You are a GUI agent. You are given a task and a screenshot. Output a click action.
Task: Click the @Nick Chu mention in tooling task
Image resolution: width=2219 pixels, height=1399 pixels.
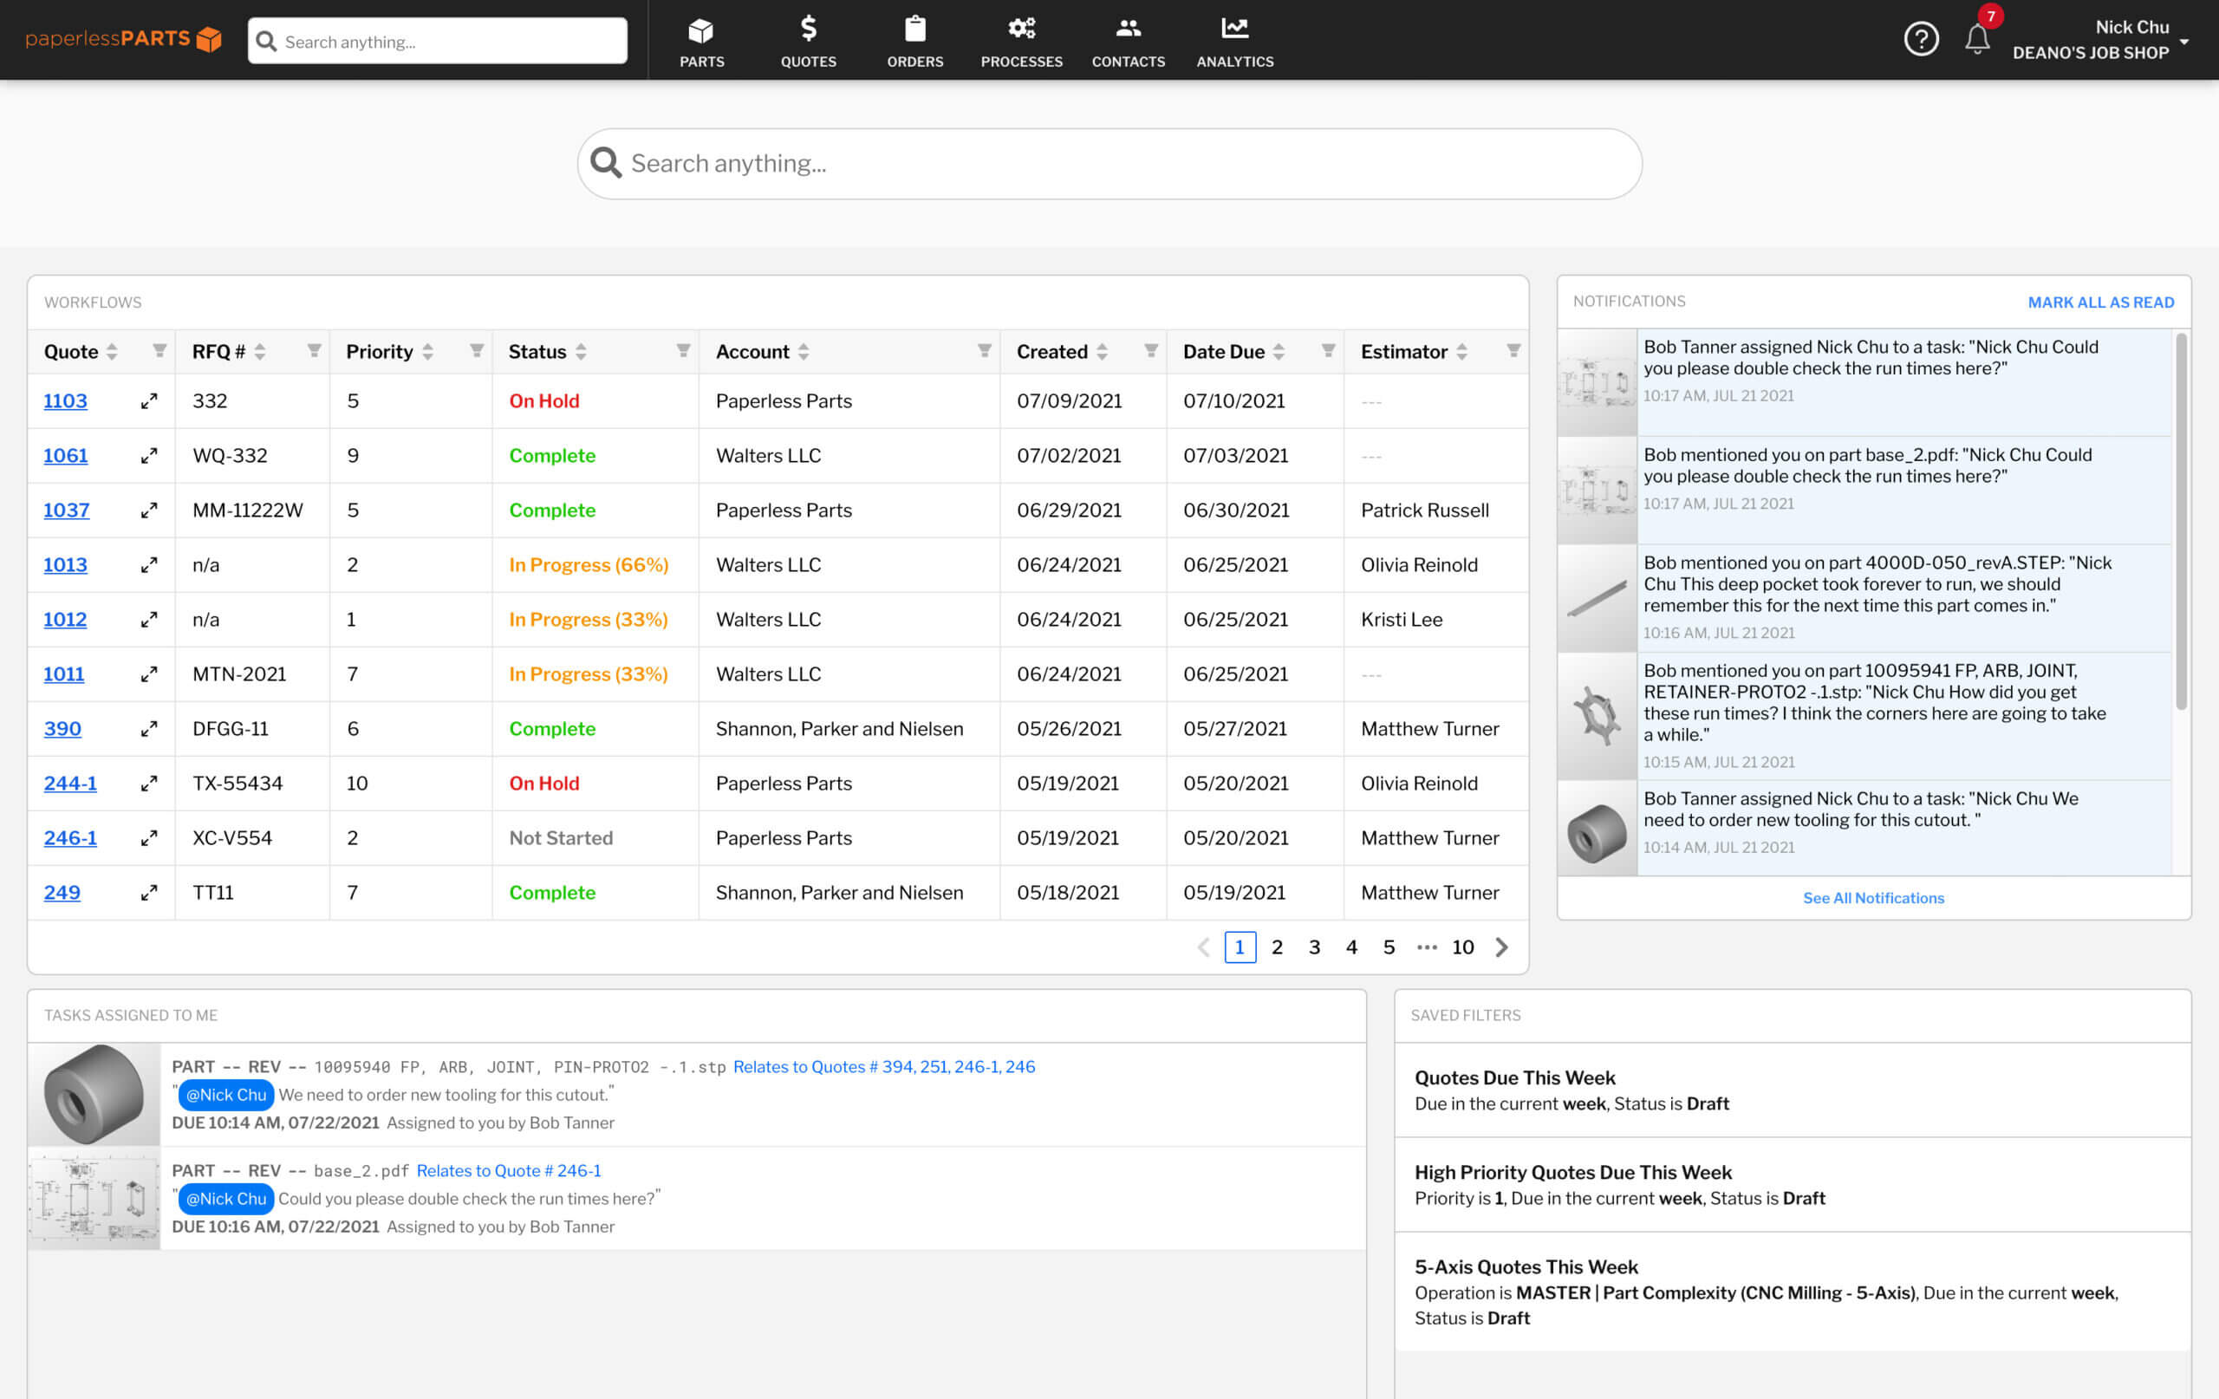coord(225,1095)
